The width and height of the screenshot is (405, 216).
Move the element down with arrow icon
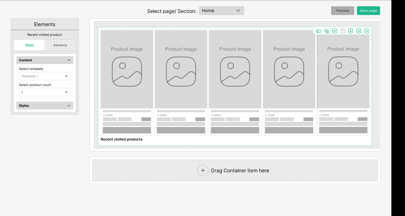point(350,31)
